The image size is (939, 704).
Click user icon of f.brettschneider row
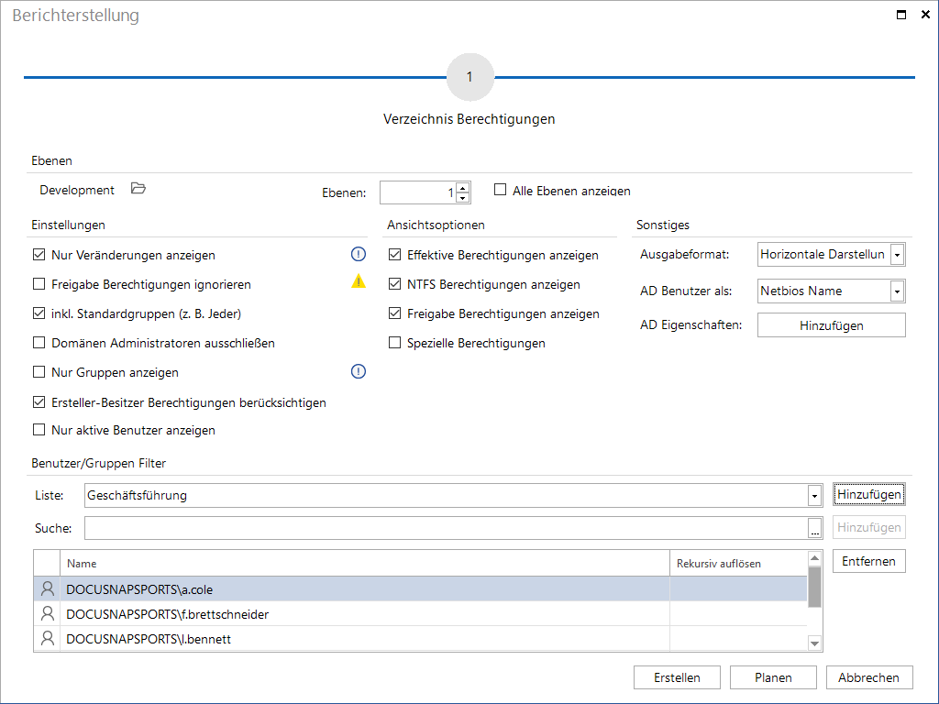(x=48, y=613)
